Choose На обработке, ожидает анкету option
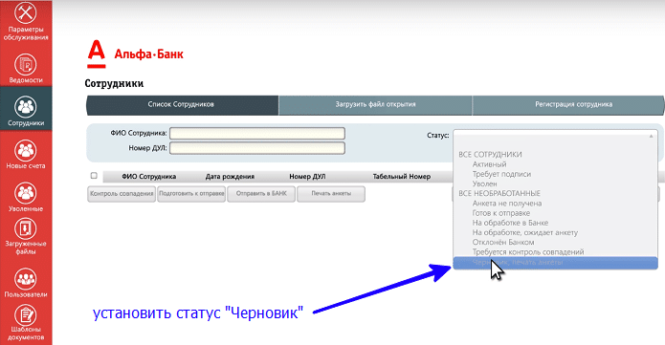665x345 pixels. tap(525, 232)
